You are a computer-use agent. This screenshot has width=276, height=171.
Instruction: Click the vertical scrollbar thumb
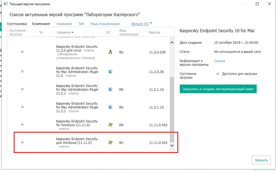(172, 109)
